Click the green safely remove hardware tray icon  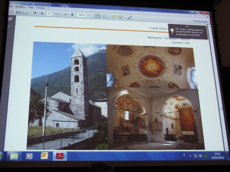[x=206, y=156]
